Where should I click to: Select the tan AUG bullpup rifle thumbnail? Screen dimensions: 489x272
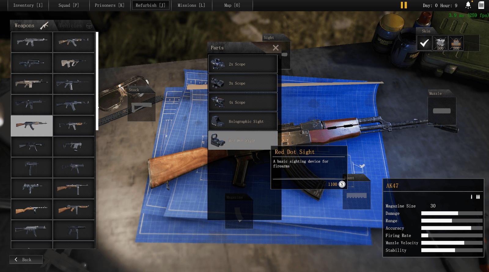tap(74, 63)
